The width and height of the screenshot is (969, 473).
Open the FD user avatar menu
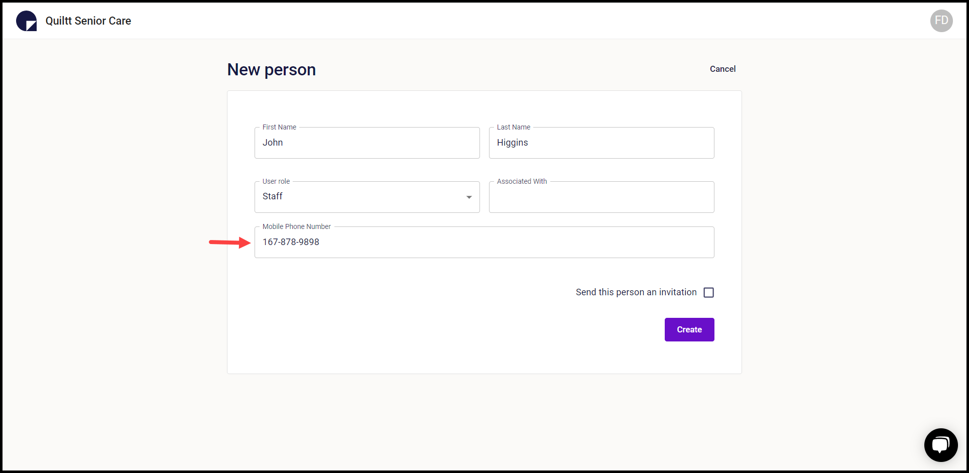click(941, 21)
